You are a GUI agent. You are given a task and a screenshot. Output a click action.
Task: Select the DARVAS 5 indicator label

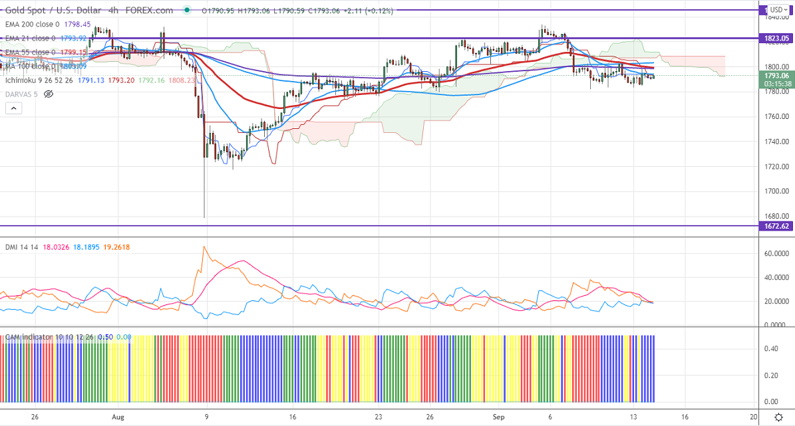pos(21,94)
